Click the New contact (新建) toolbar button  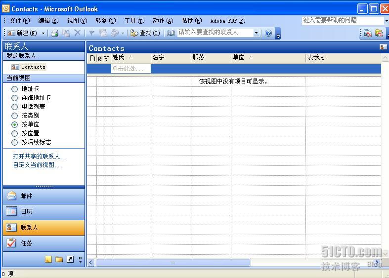click(22, 33)
